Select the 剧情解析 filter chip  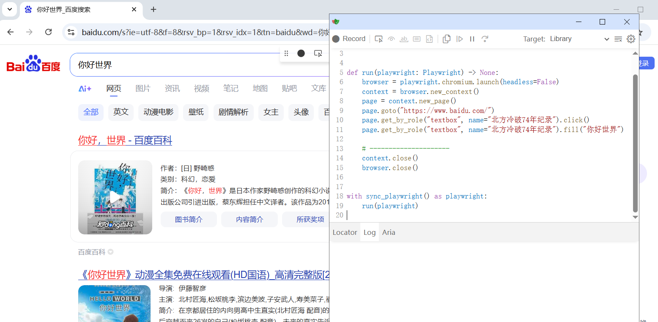pos(233,112)
